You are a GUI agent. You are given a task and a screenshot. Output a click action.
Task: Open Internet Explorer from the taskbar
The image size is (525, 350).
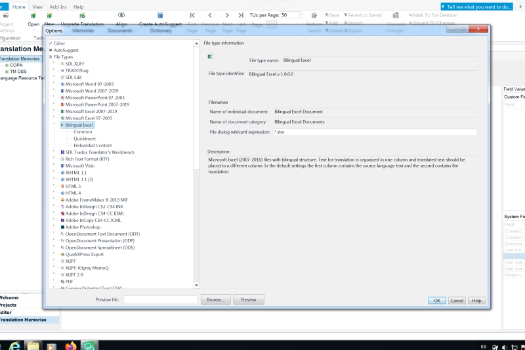point(14,345)
